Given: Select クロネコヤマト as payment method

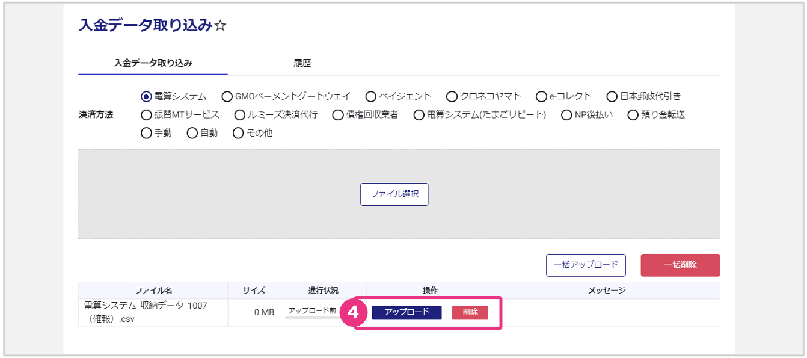Looking at the screenshot, I should point(452,96).
